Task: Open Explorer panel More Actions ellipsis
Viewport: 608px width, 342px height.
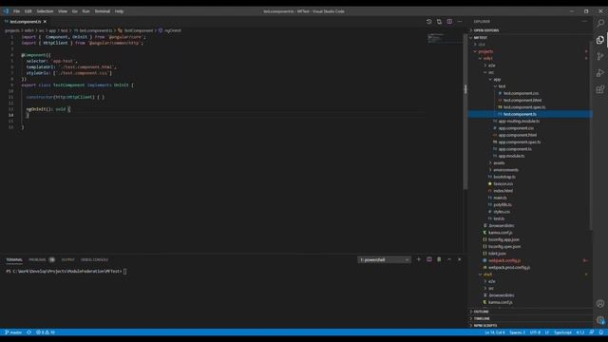Action: point(584,22)
